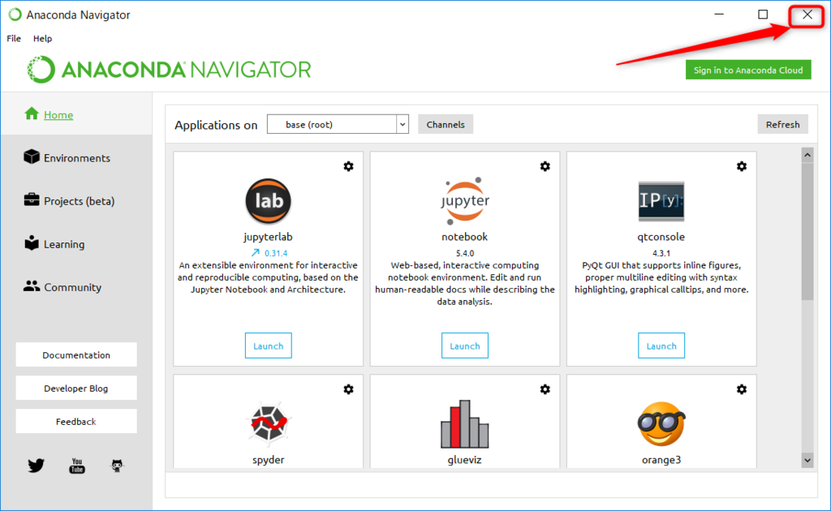
Task: Open Anaconda YouTube channel icon
Action: click(77, 466)
